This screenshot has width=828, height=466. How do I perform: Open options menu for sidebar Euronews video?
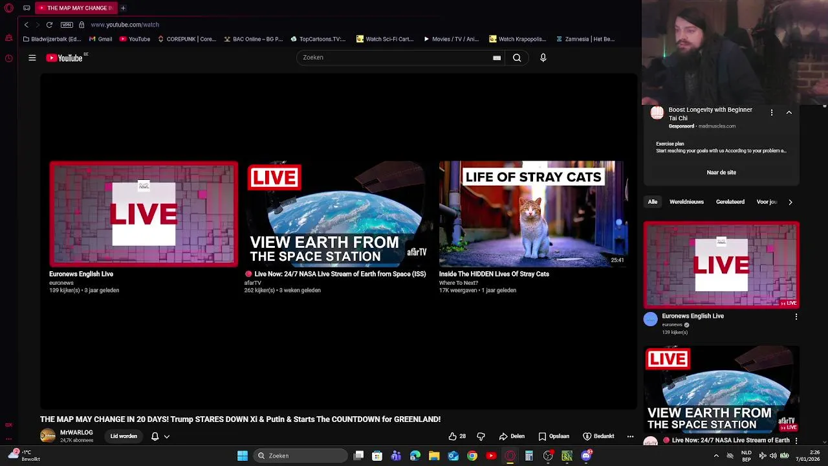(796, 316)
